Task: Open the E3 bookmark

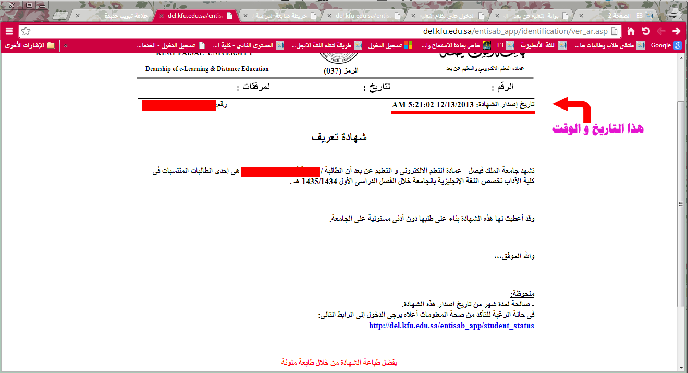Action: pyautogui.click(x=506, y=45)
